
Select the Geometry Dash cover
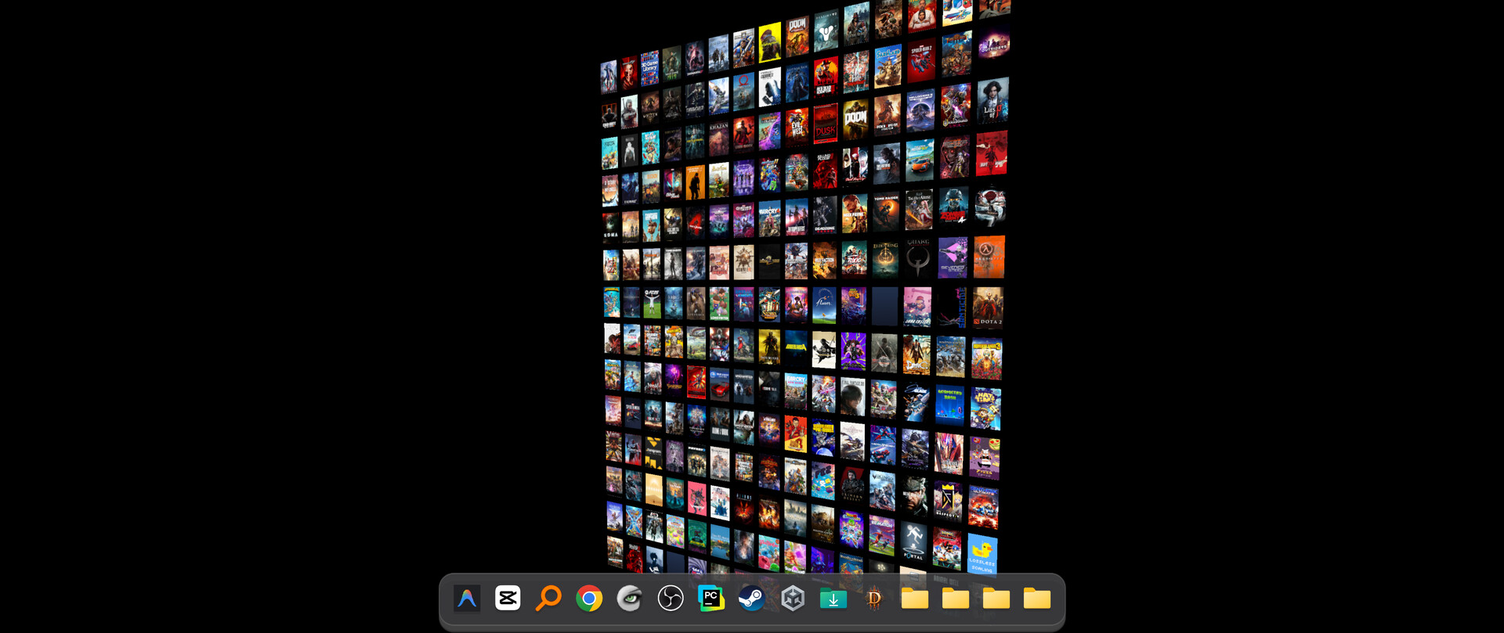pos(949,403)
